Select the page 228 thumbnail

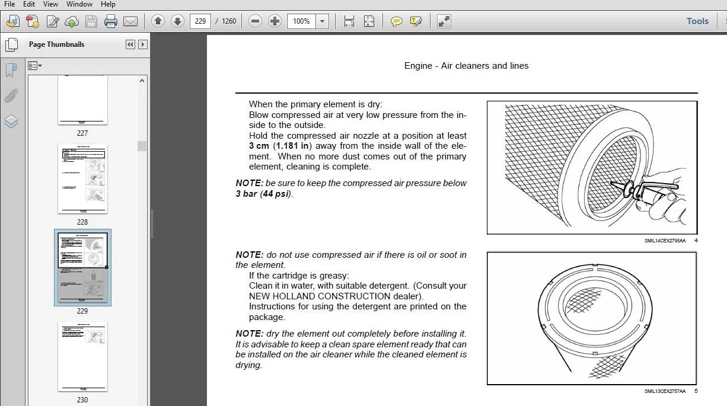pos(82,179)
